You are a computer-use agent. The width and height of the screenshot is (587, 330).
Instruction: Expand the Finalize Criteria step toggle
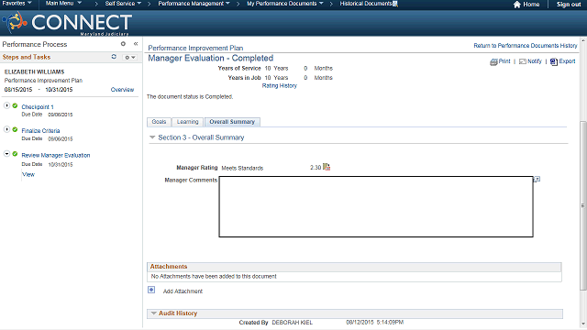6,129
